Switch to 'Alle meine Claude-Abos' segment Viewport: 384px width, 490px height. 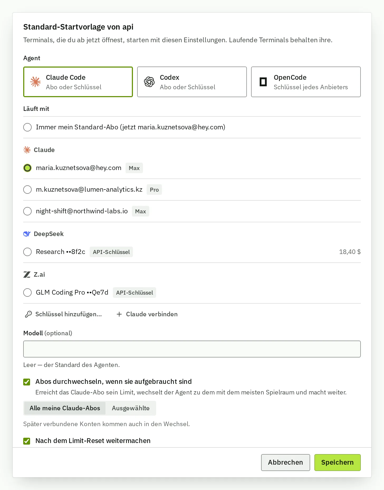click(x=65, y=408)
